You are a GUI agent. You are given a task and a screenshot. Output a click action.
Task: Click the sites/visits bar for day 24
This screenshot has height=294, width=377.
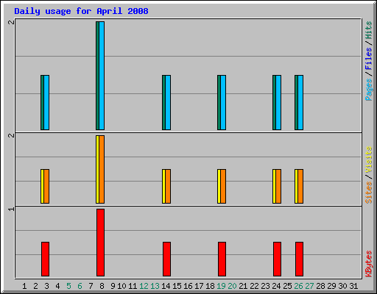click(x=277, y=186)
